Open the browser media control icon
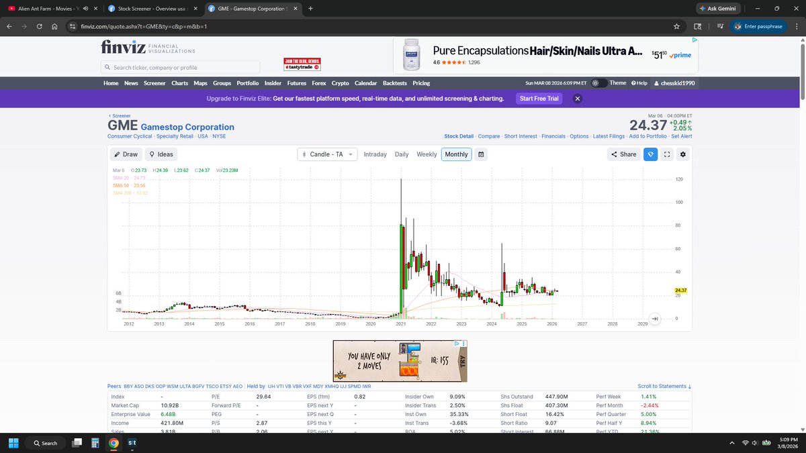The width and height of the screenshot is (806, 453). (719, 26)
